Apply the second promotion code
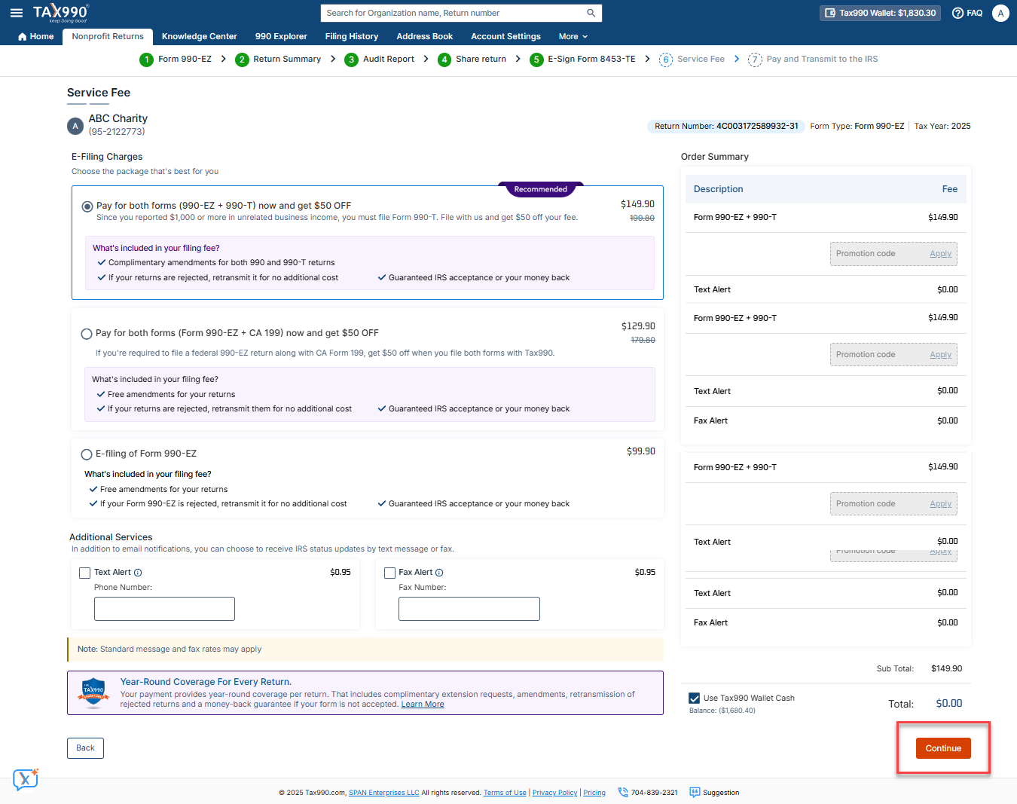This screenshot has height=804, width=1017. (940, 355)
